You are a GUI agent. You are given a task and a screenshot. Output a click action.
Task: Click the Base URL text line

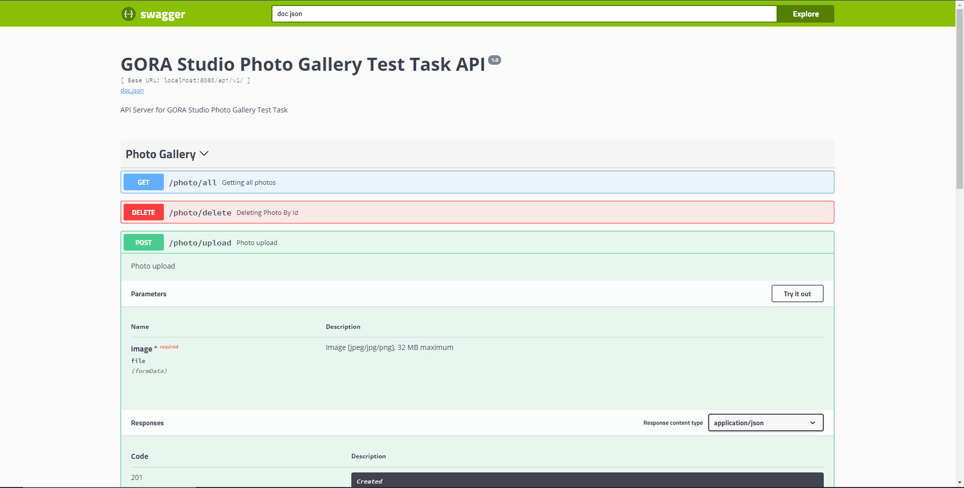[x=185, y=80]
